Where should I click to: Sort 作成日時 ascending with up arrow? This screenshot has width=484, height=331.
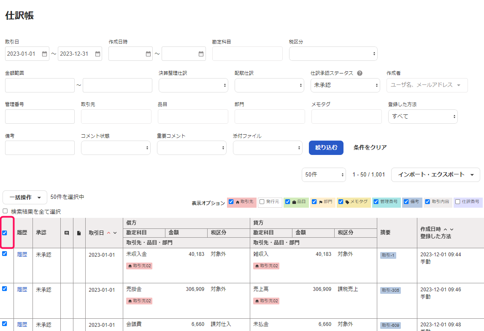point(446,229)
